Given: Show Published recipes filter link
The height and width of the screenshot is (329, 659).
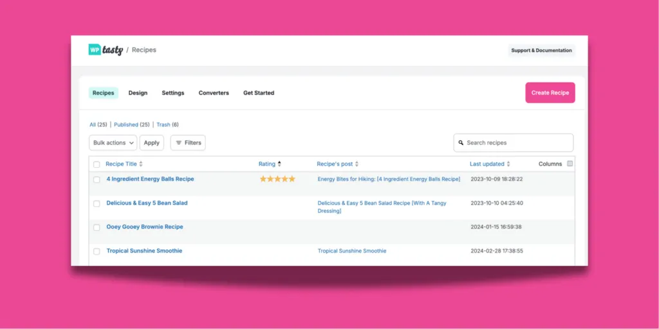Looking at the screenshot, I should point(126,125).
